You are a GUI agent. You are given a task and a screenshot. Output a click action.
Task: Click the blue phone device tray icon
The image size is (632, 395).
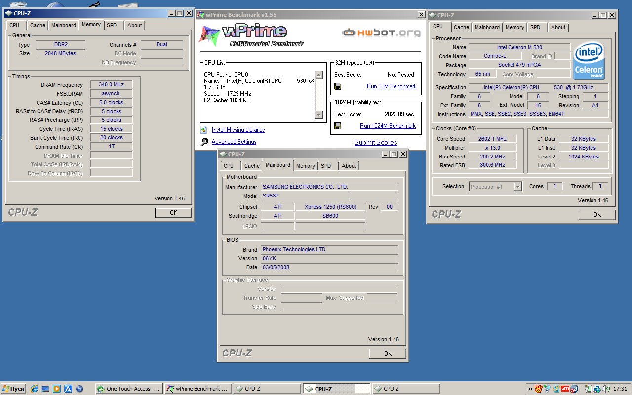(548, 389)
